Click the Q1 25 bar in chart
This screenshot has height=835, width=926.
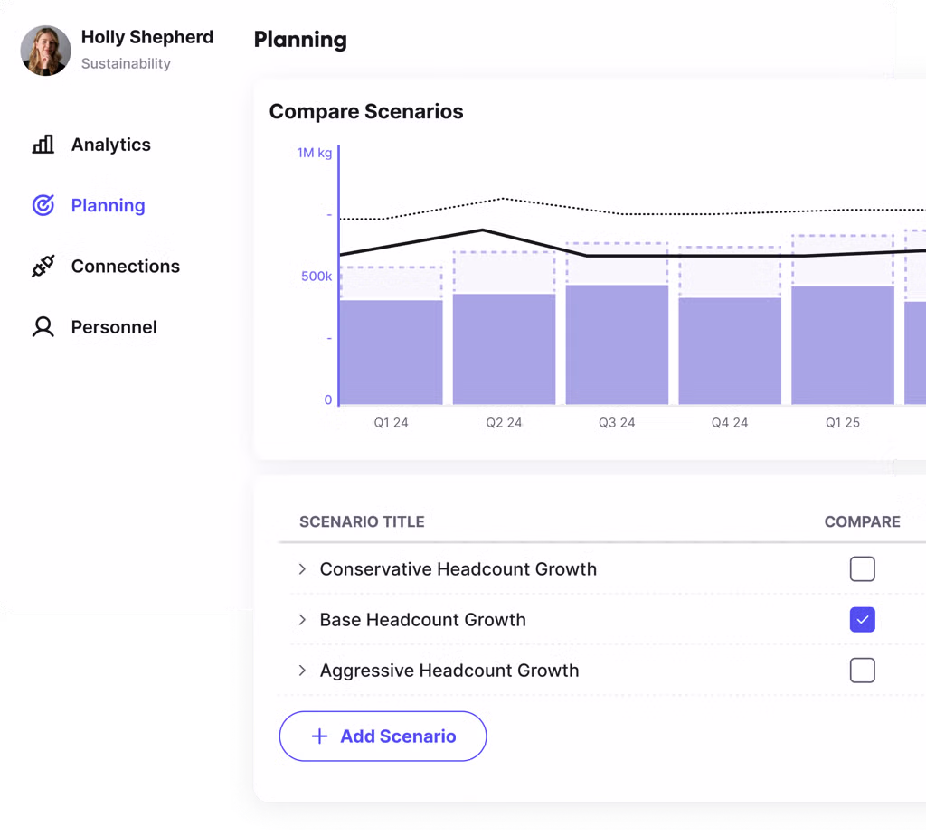click(843, 345)
